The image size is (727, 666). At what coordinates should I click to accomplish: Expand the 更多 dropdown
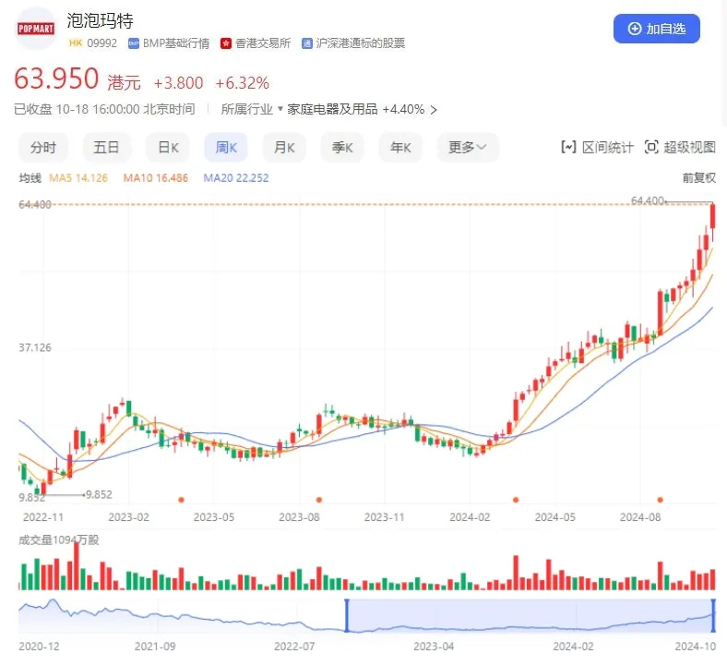point(468,148)
